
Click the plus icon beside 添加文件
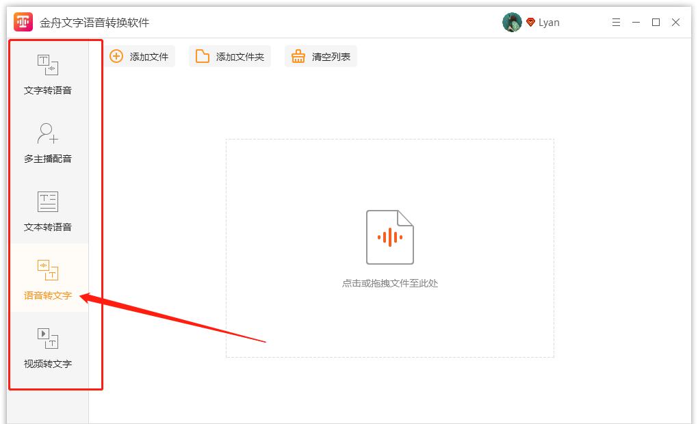pyautogui.click(x=116, y=56)
